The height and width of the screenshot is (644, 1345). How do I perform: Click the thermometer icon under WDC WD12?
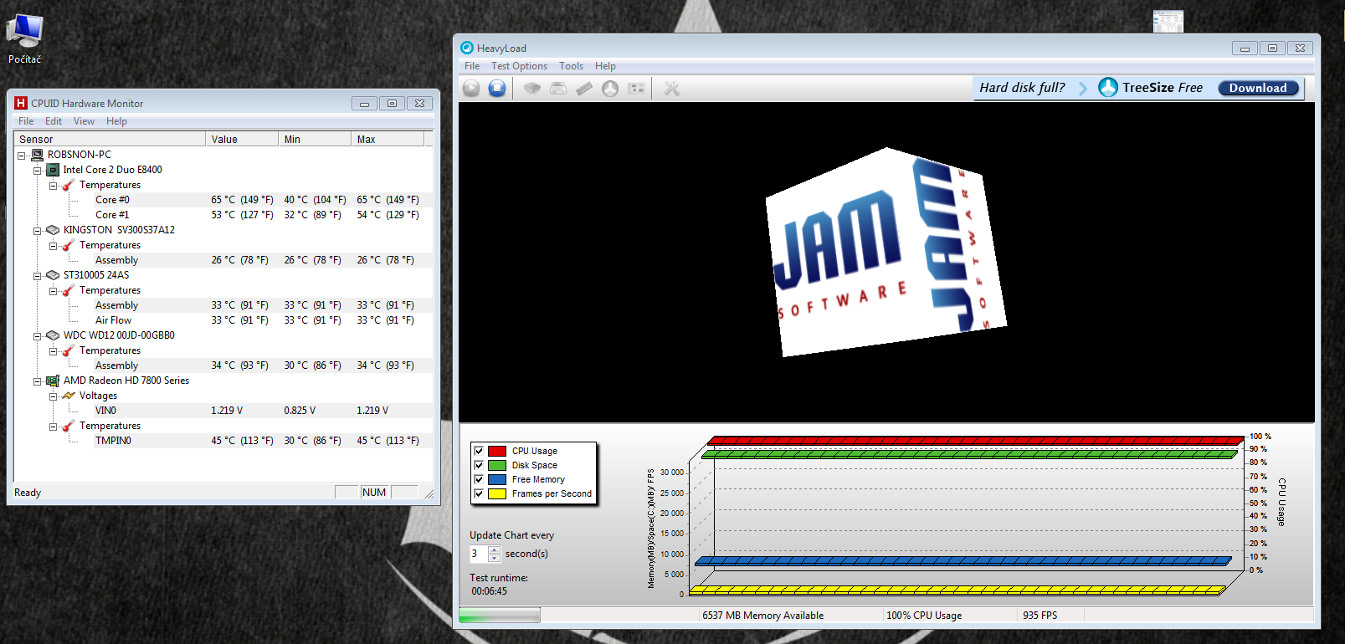point(69,350)
